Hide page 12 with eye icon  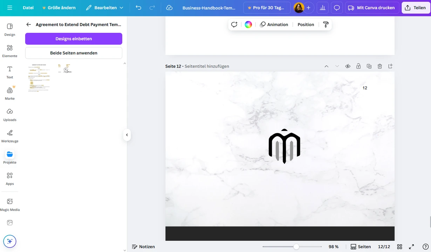pyautogui.click(x=348, y=66)
